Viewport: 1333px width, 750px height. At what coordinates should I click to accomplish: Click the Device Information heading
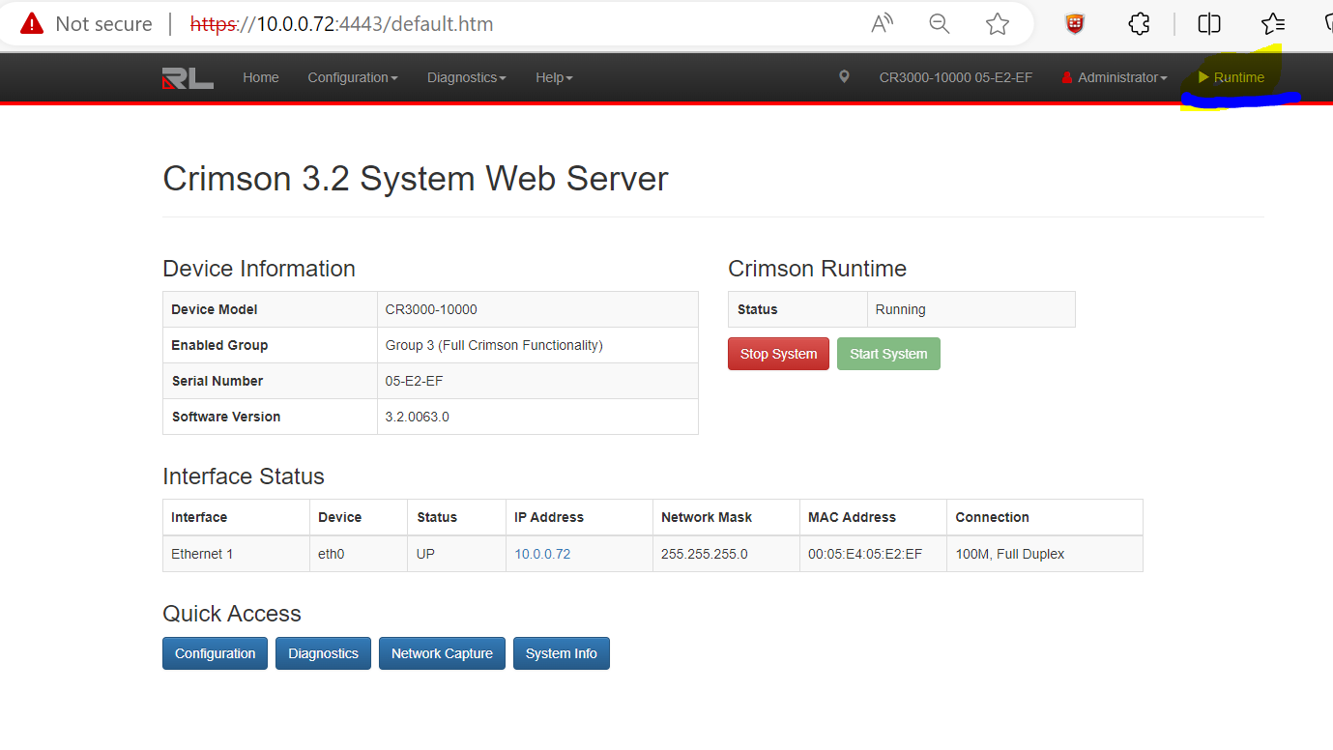[259, 269]
